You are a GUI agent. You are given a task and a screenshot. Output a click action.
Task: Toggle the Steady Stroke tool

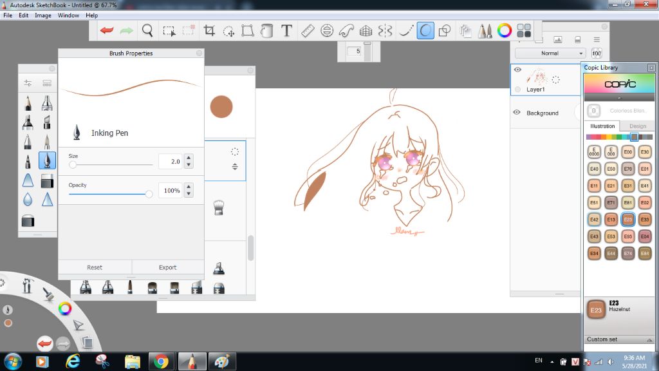tap(406, 30)
